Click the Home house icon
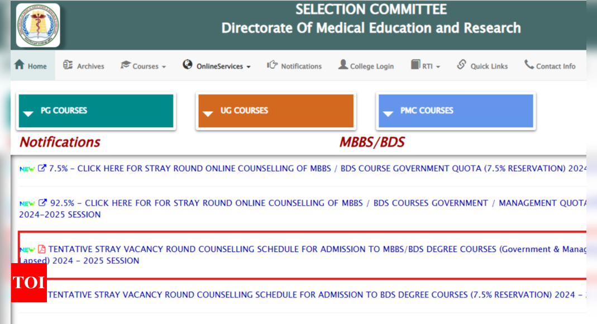597x324 pixels. (x=20, y=65)
